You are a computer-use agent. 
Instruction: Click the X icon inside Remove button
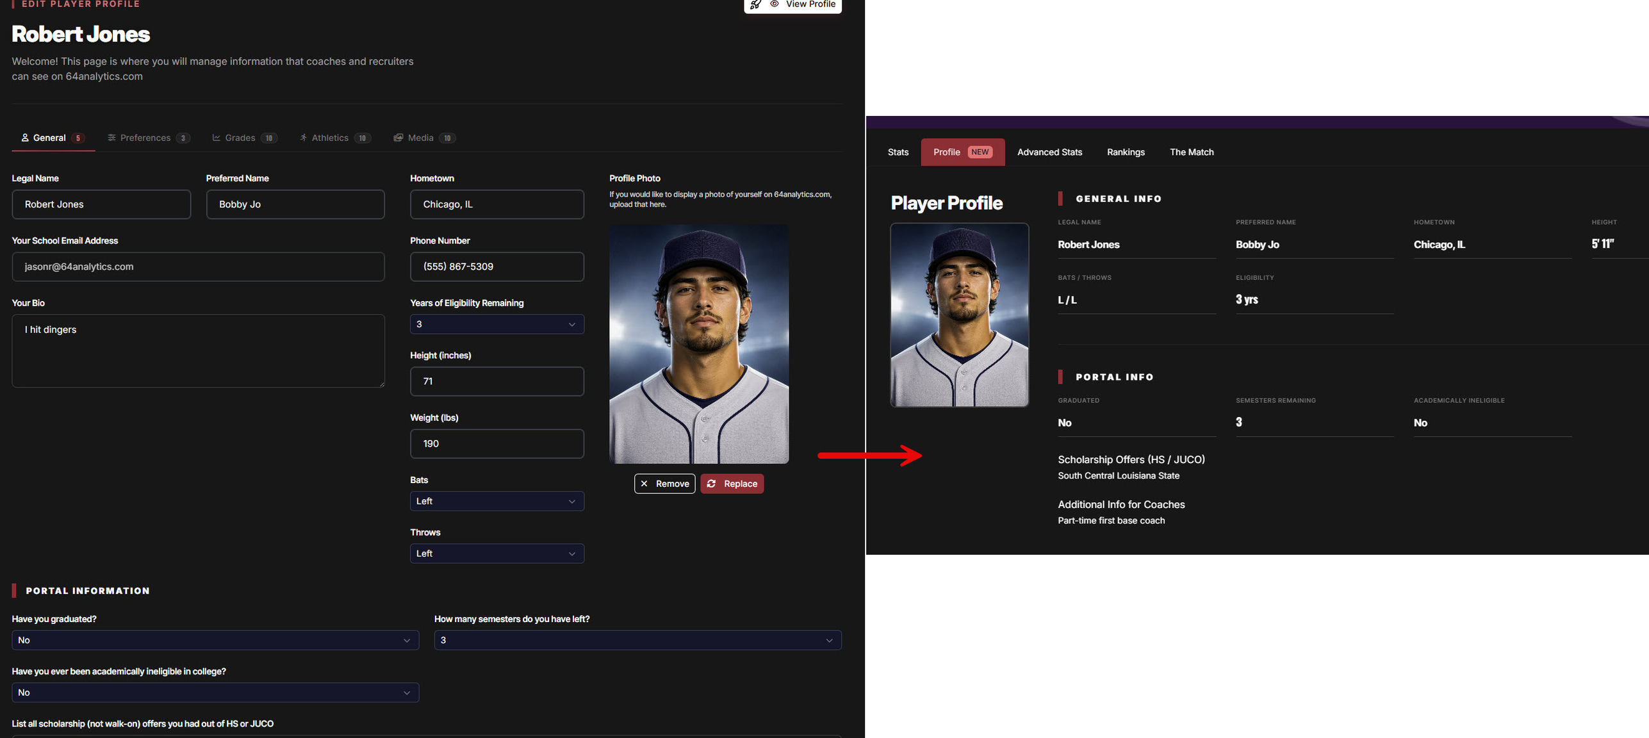coord(645,484)
